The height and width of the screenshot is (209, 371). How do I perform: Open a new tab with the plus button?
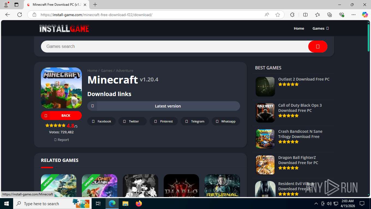point(95,5)
